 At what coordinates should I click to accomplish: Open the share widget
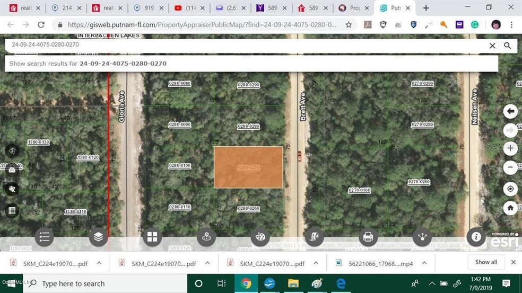pos(422,237)
